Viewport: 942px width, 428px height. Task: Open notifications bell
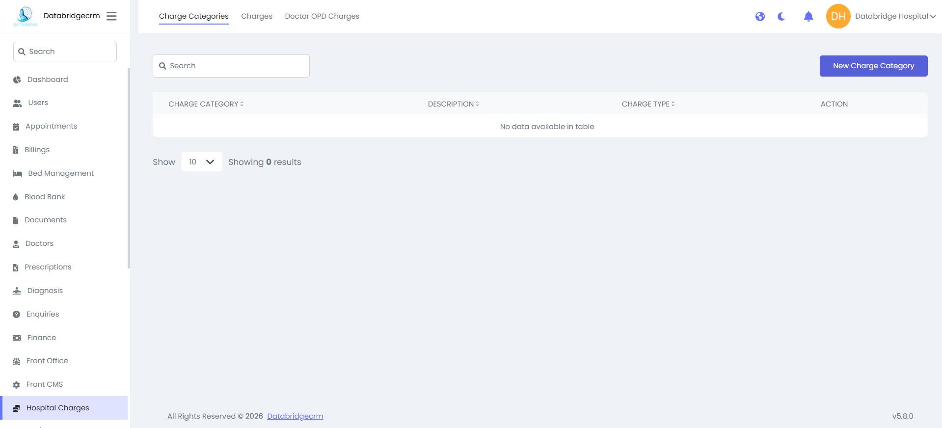[808, 17]
